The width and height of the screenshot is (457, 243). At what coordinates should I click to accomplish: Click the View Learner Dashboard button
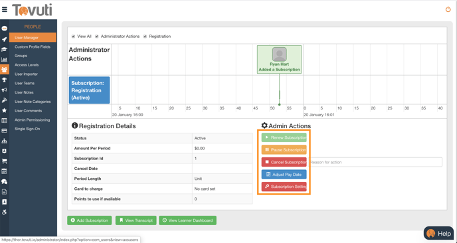188,220
